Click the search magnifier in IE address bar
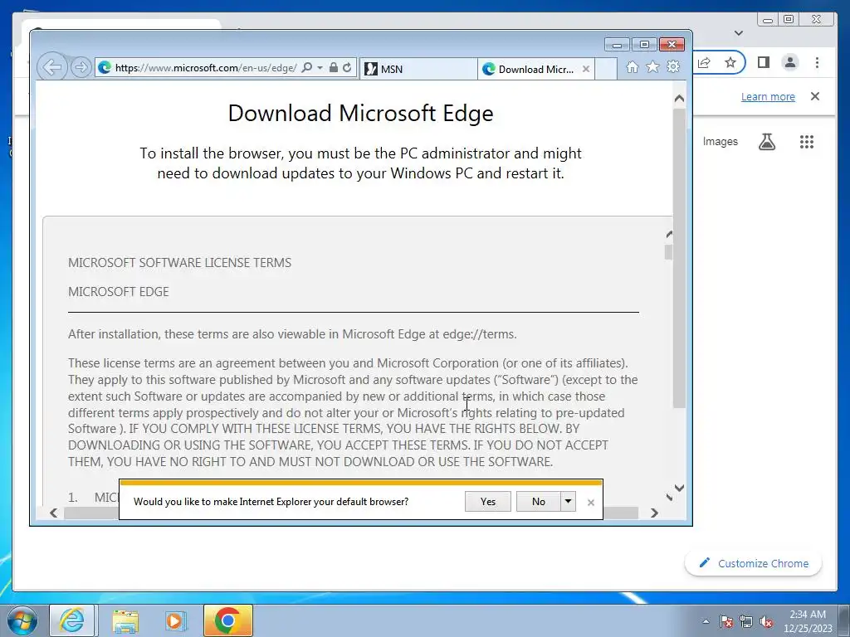The image size is (850, 637). pos(307,68)
